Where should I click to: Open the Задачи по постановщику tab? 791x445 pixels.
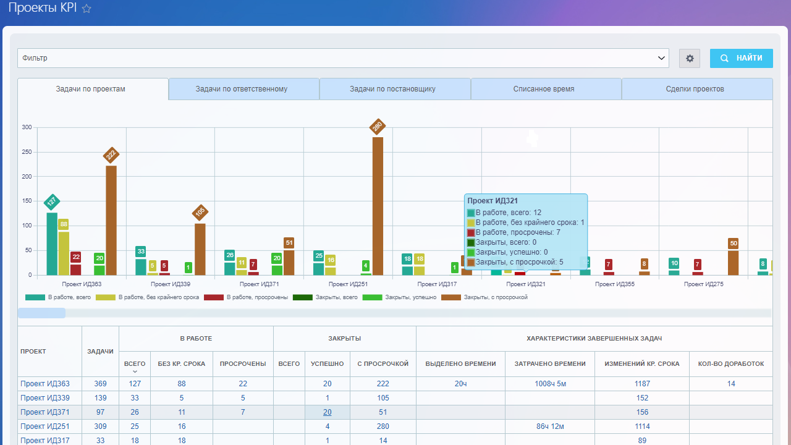click(x=392, y=89)
